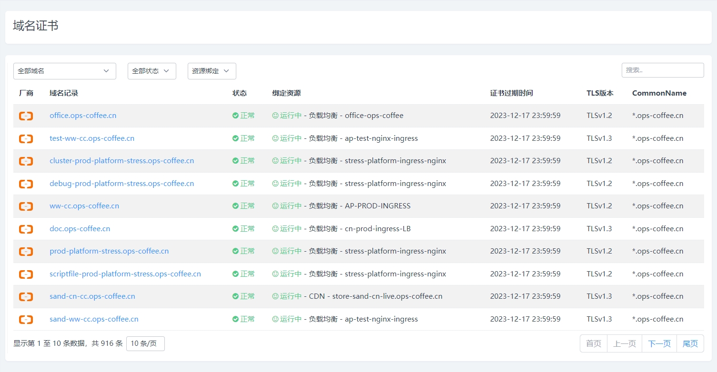The image size is (717, 372).
Task: Click the vendor icon in the office.ops-coffee.cn row
Action: click(x=26, y=116)
